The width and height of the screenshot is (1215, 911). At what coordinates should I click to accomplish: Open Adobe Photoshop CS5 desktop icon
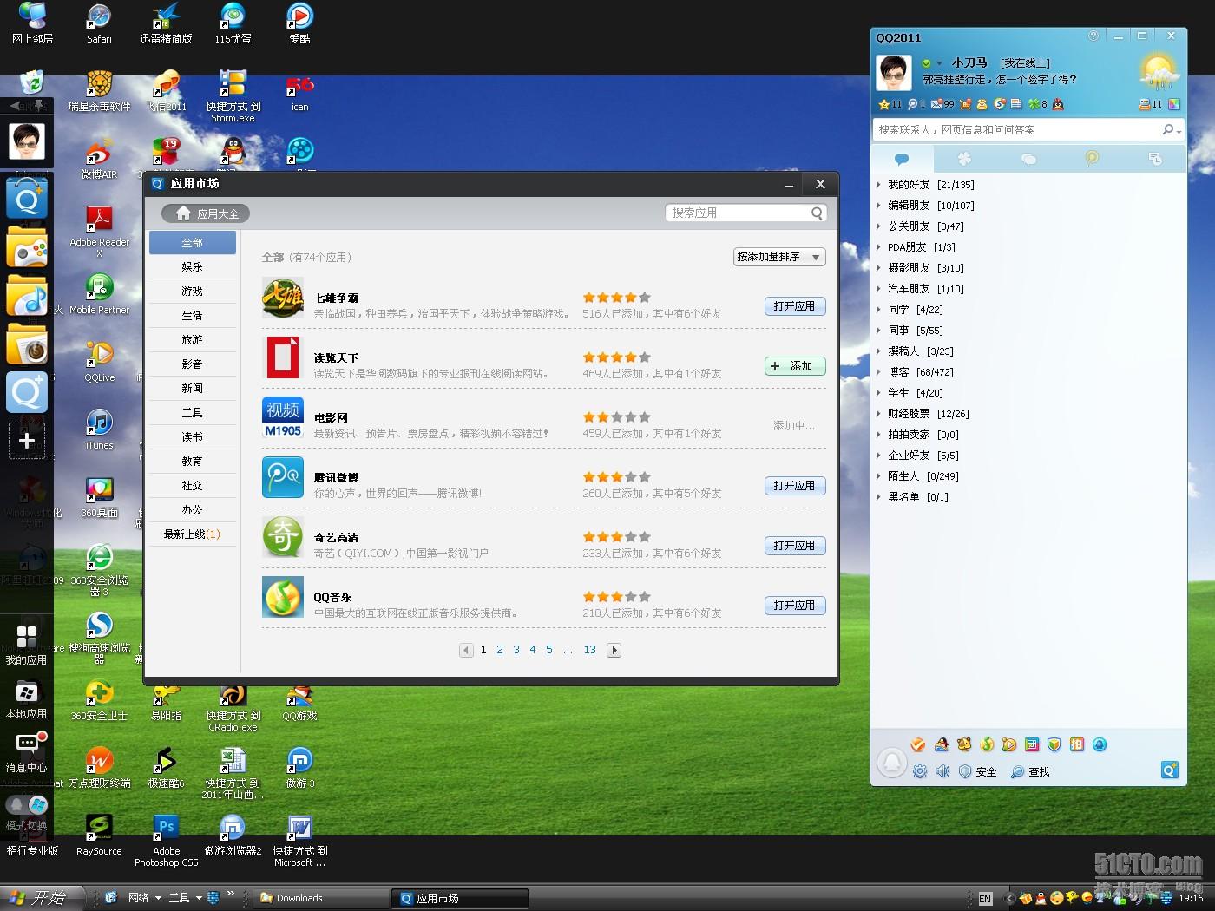(166, 841)
